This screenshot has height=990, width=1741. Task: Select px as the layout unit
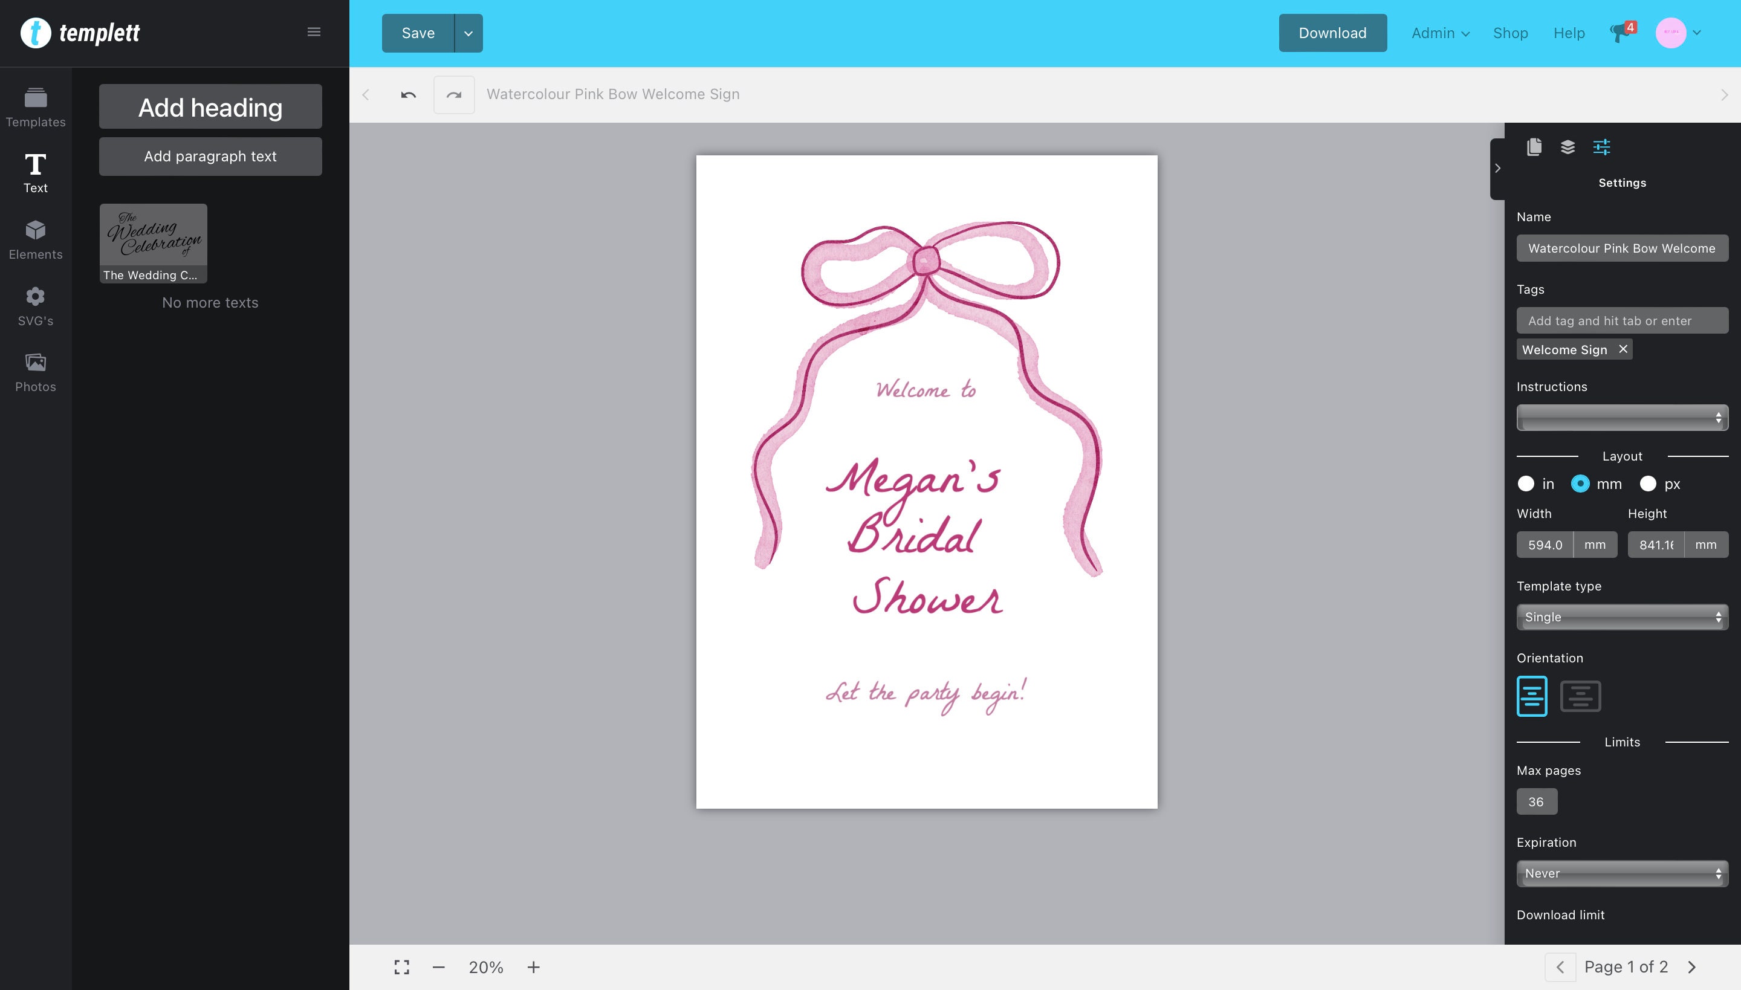tap(1649, 484)
